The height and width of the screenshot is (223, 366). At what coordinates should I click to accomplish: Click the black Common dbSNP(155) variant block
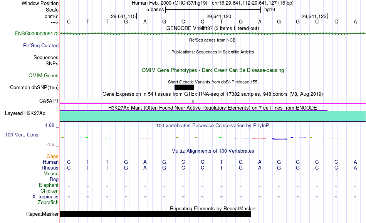coord(184,87)
